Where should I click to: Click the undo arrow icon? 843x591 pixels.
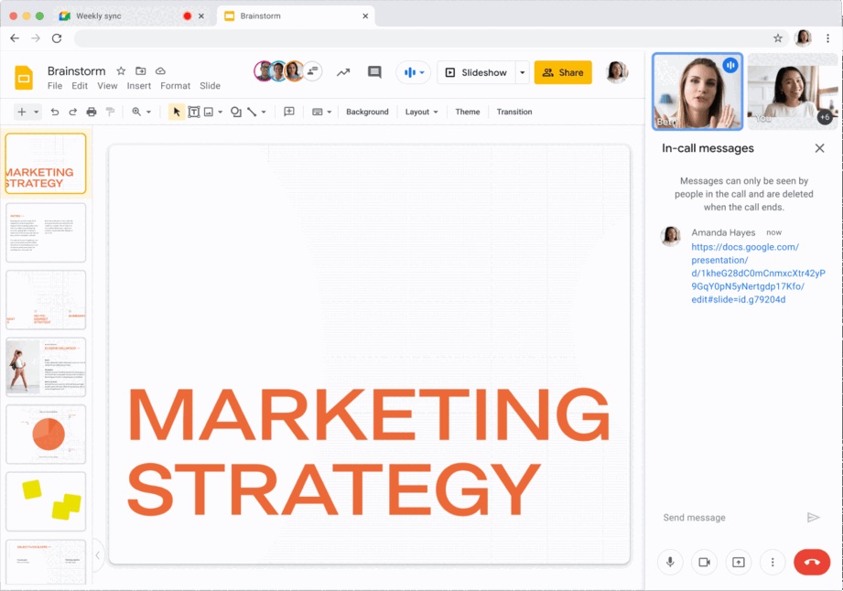pos(55,112)
